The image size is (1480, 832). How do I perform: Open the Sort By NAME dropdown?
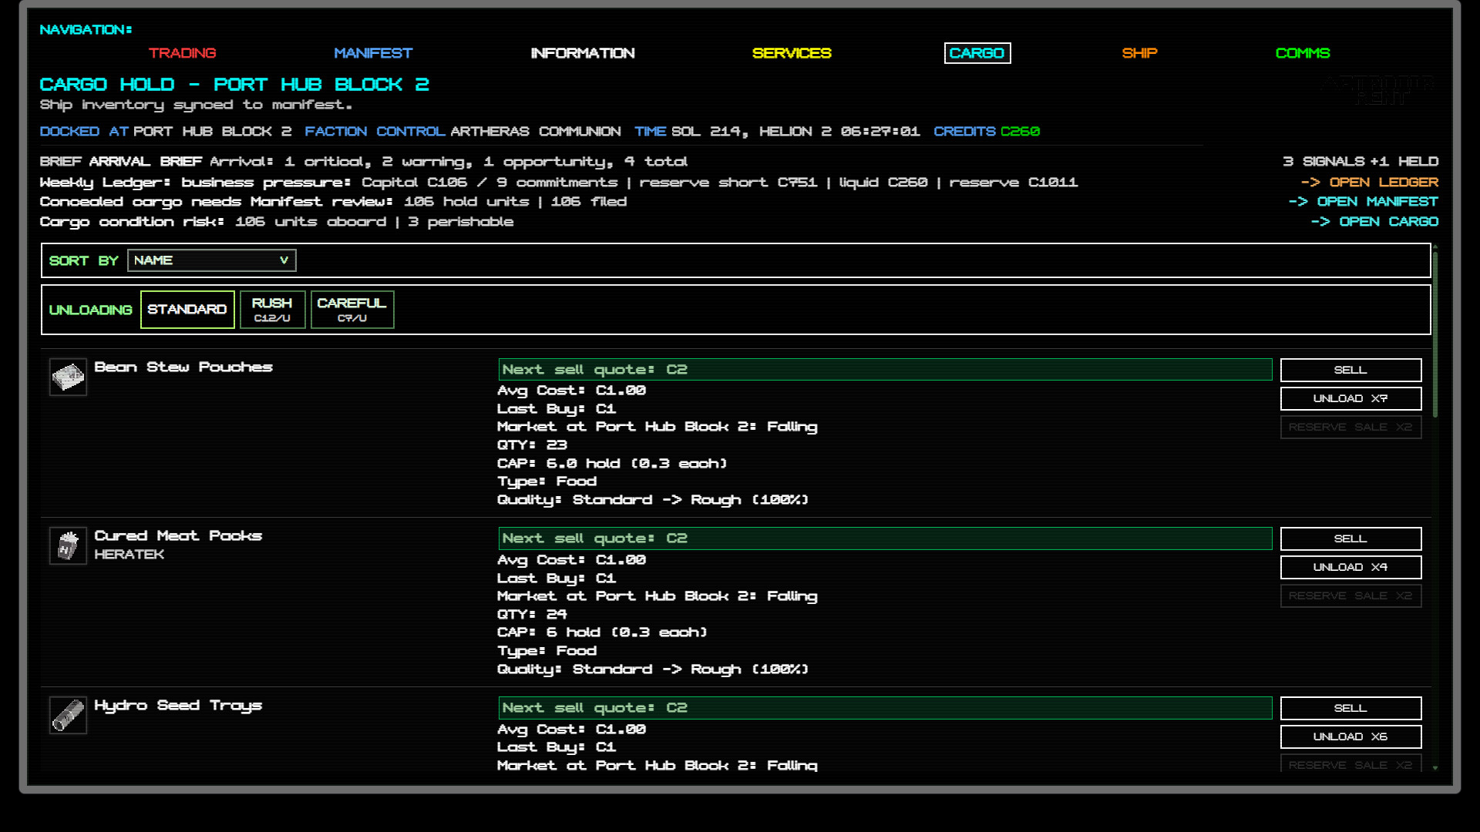[212, 260]
